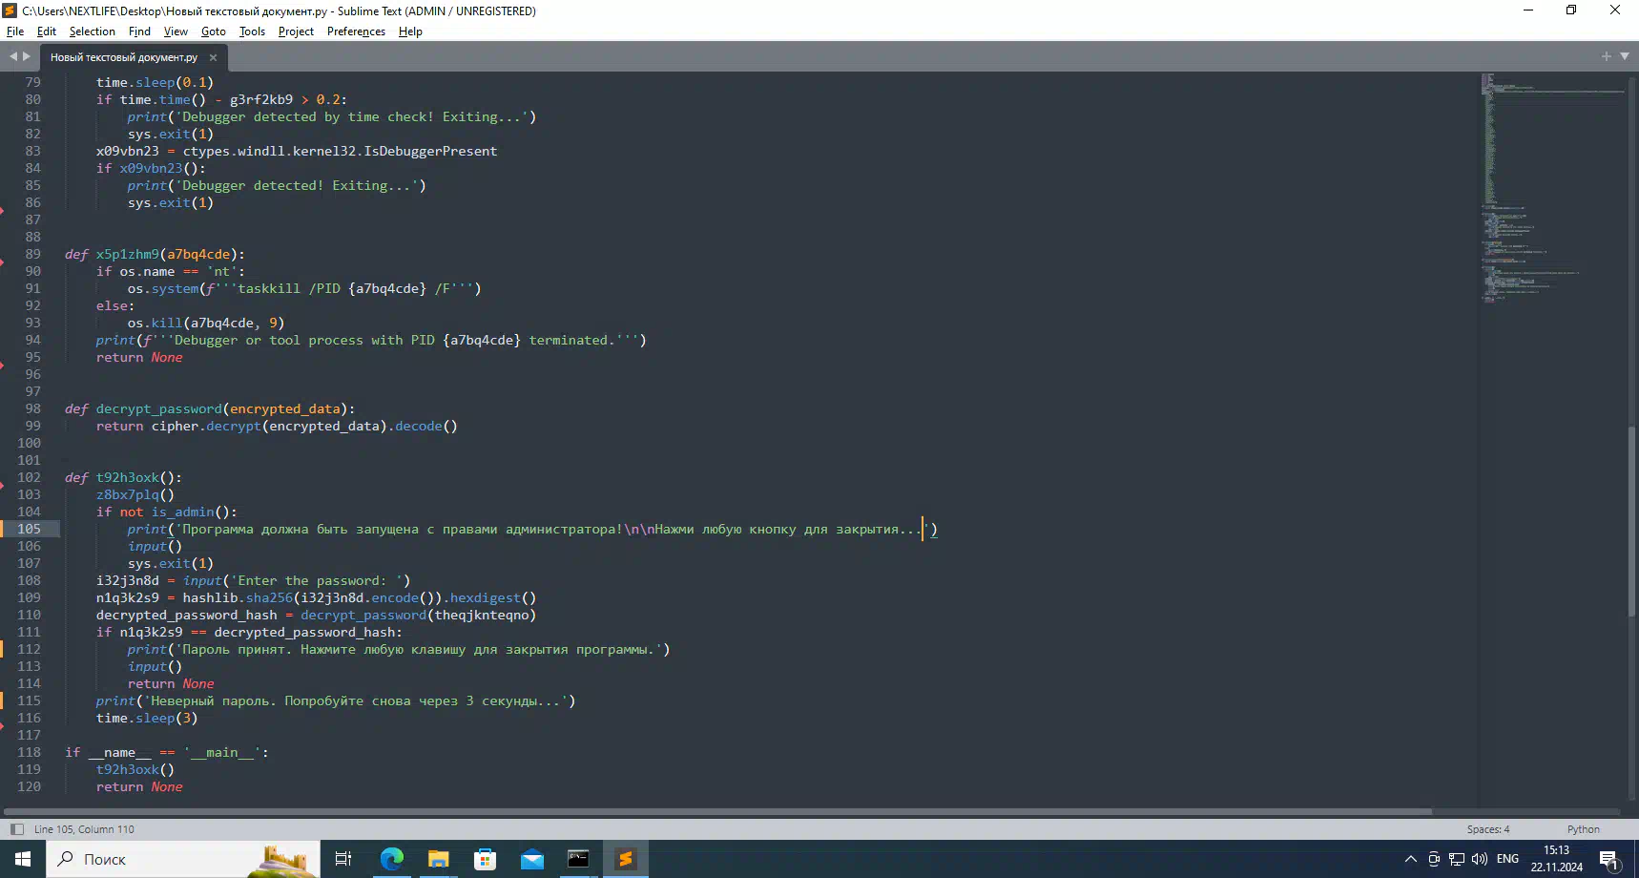Click the tab history forward arrow
The height and width of the screenshot is (878, 1639).
pos(27,56)
